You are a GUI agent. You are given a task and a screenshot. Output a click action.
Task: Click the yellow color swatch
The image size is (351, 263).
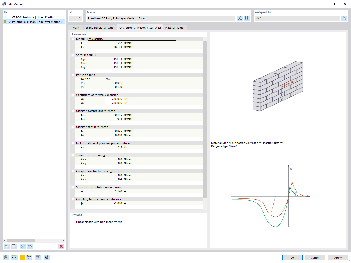click(22, 257)
